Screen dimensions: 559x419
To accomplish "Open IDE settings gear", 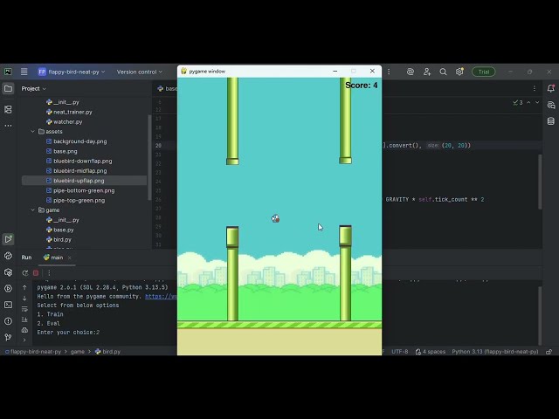I will pyautogui.click(x=459, y=72).
